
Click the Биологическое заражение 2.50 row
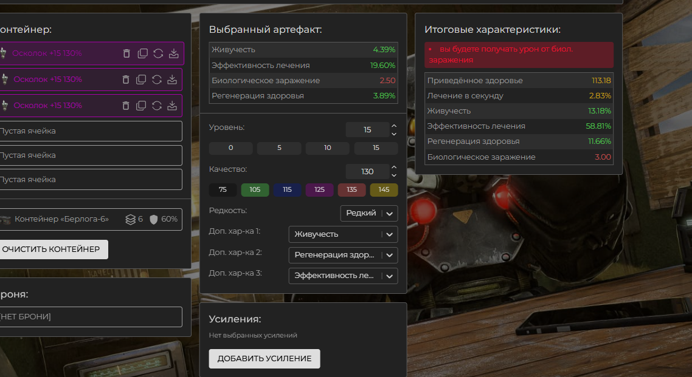point(303,81)
